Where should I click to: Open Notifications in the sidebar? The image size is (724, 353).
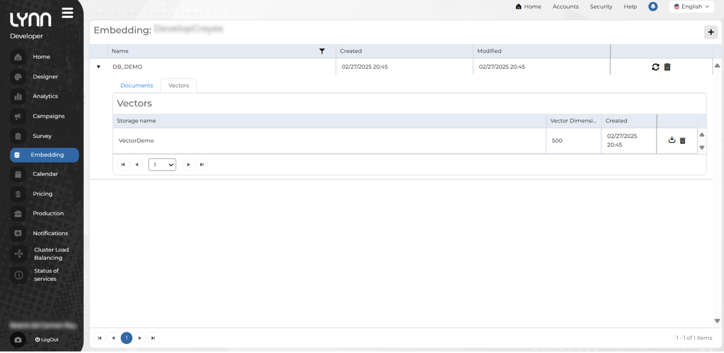50,233
